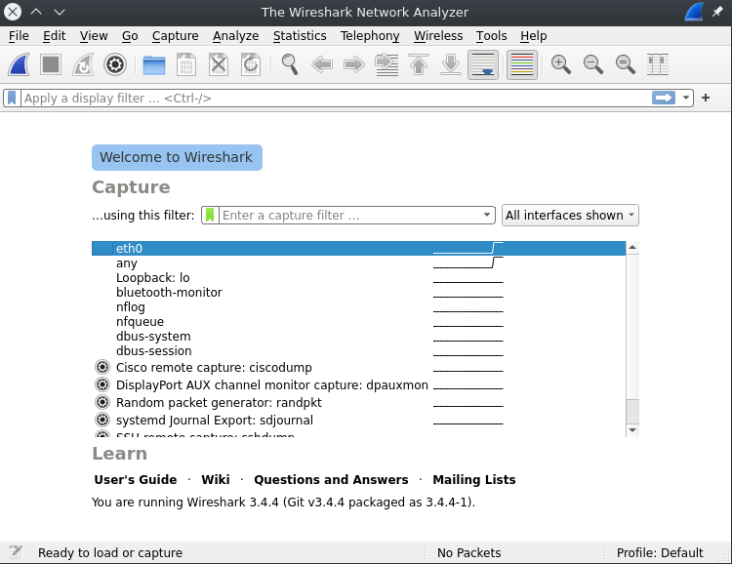
Task: Select the dbus-session interface
Action: coord(358,350)
